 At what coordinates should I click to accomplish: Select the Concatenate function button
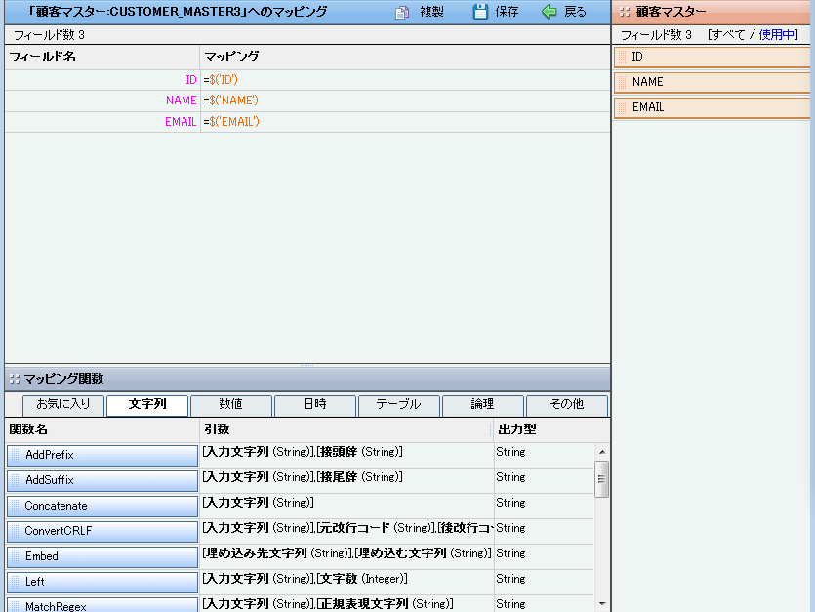tap(102, 506)
